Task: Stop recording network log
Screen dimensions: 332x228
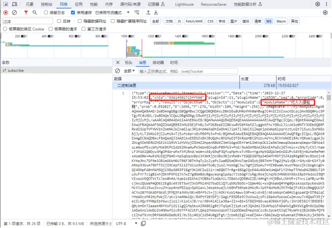Action: tap(6, 13)
